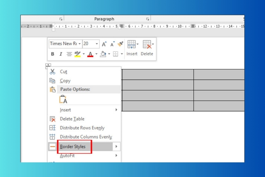
Task: Apply red font color button
Action: pos(90,54)
